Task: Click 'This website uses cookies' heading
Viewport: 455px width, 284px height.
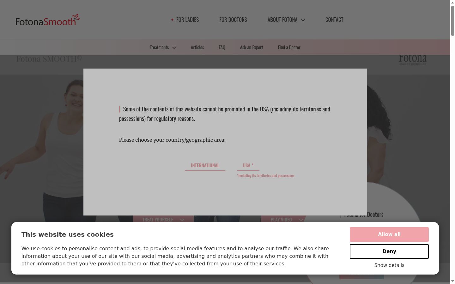Action: coord(68,234)
